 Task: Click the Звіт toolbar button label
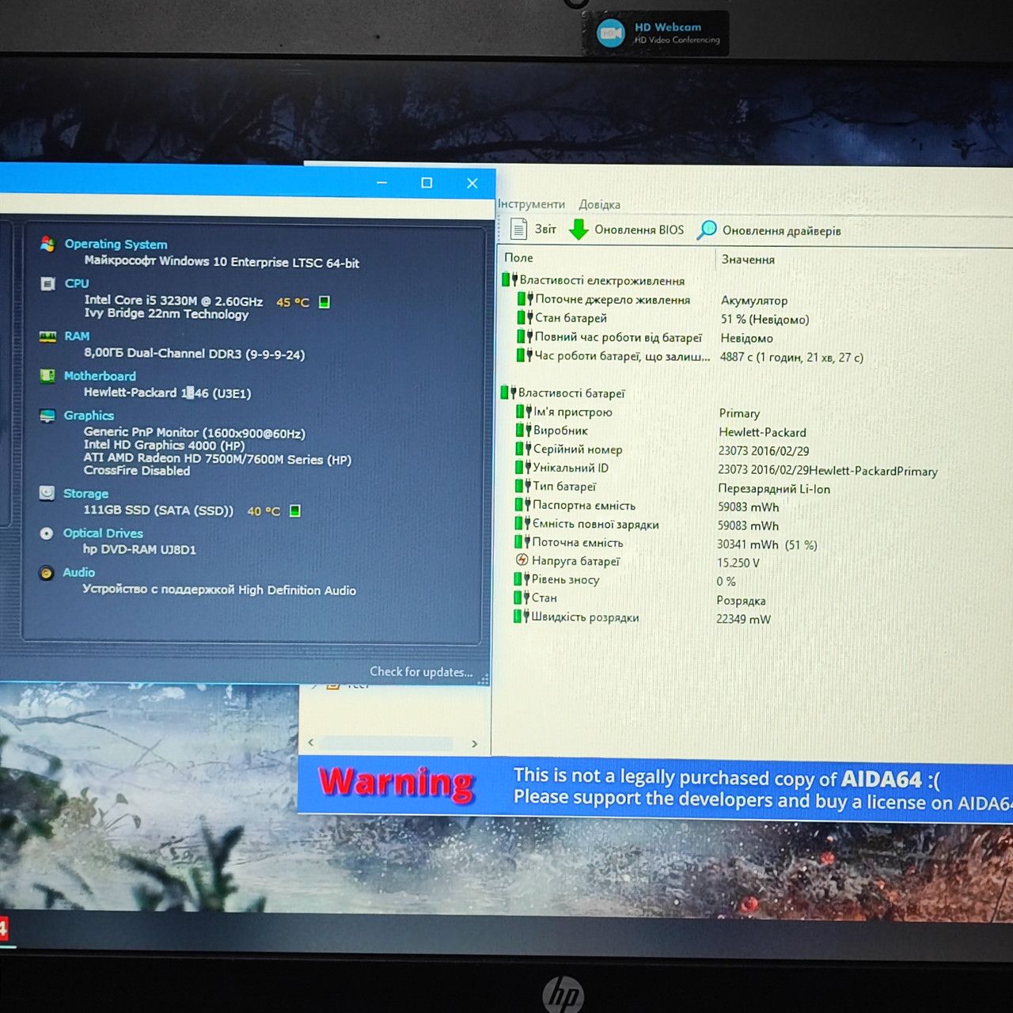coord(545,230)
